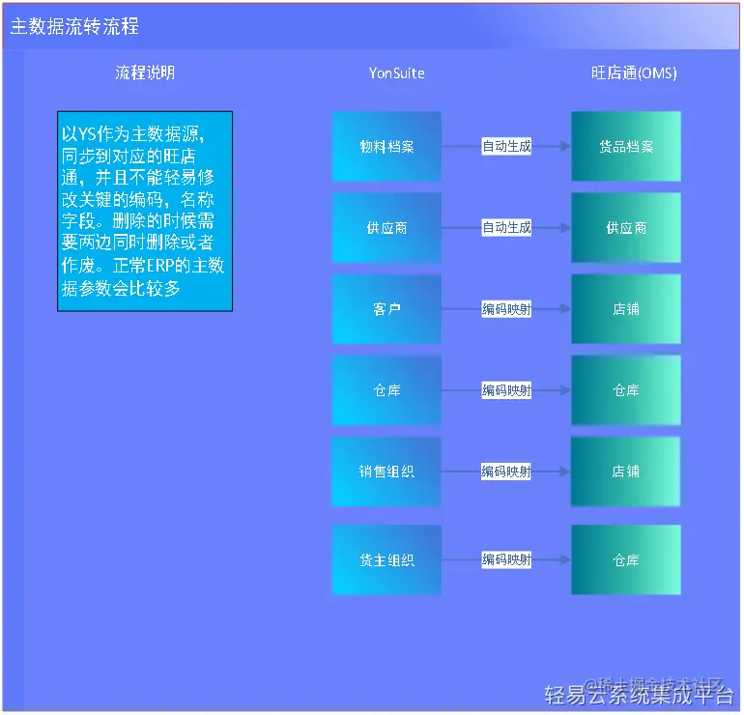Click the 自动生成 label between 供应商 boxes
Screen dimensions: 744x715
(x=506, y=228)
